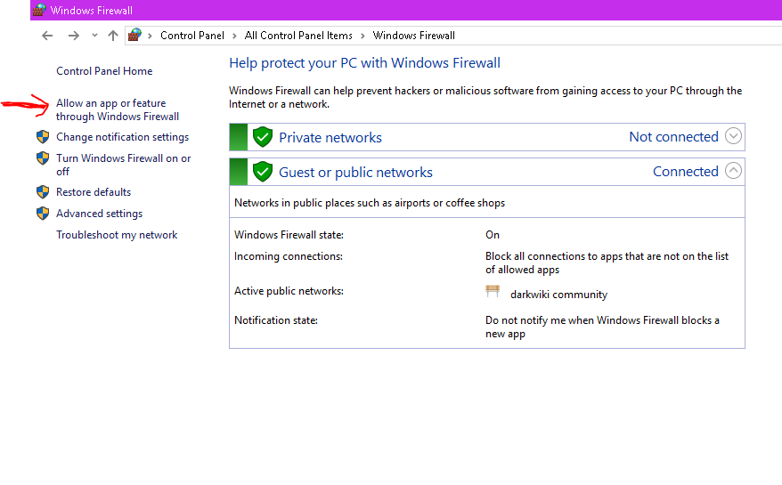Viewport: 782px width, 485px height.
Task: Click Guest or public networks heading
Action: point(355,172)
